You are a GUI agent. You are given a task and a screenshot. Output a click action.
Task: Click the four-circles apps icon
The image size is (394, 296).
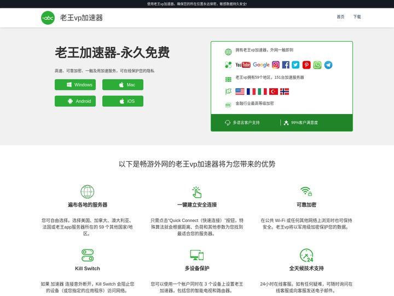(228, 65)
